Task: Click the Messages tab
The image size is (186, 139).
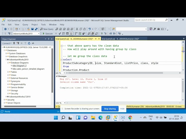Action: (61, 76)
